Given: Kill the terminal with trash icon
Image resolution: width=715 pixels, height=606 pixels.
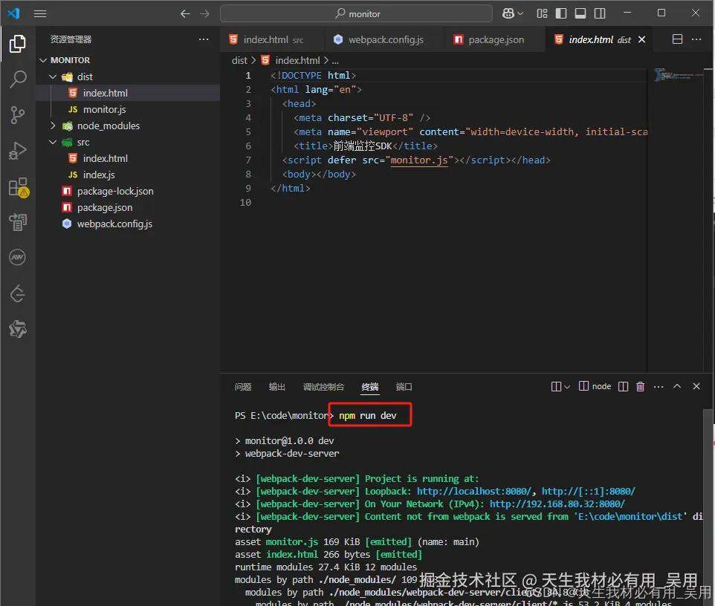Looking at the screenshot, I should coord(640,386).
